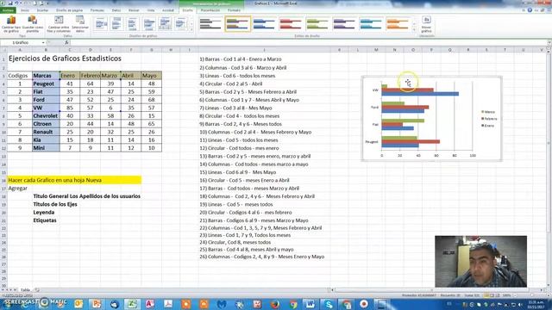This screenshot has height=310, width=552.
Task: Switch to the Inicio tab
Action: [x=25, y=10]
